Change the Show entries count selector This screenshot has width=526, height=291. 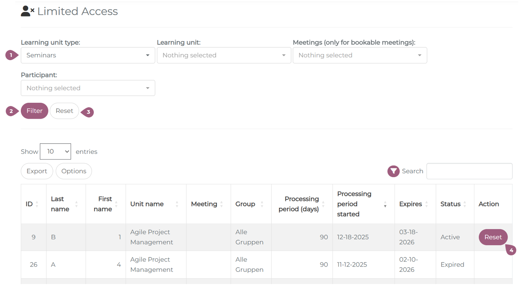coord(55,151)
